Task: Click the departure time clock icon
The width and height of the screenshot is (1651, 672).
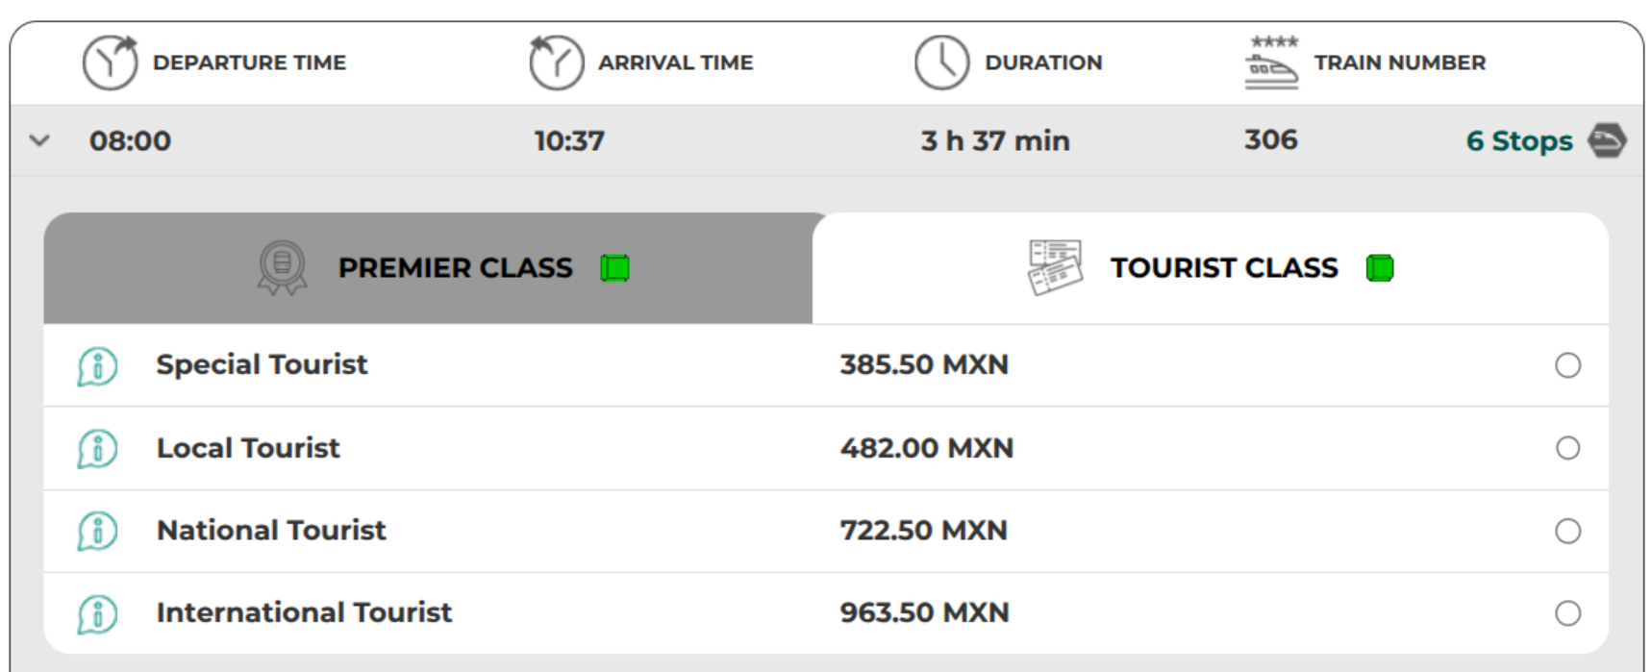Action: (x=110, y=62)
